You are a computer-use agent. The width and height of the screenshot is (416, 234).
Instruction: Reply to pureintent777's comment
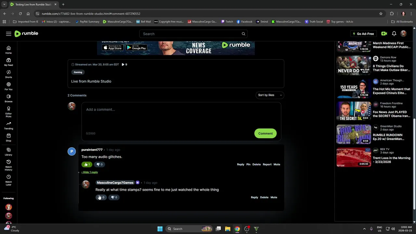click(x=240, y=164)
